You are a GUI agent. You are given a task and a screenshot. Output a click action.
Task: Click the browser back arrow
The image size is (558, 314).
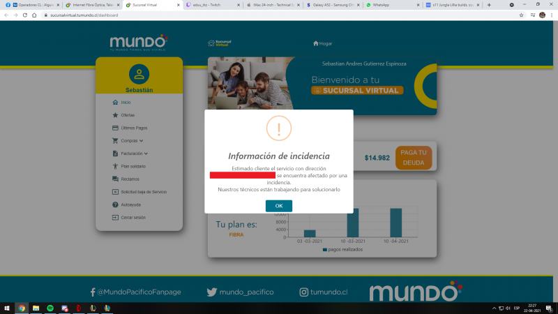pos(6,15)
